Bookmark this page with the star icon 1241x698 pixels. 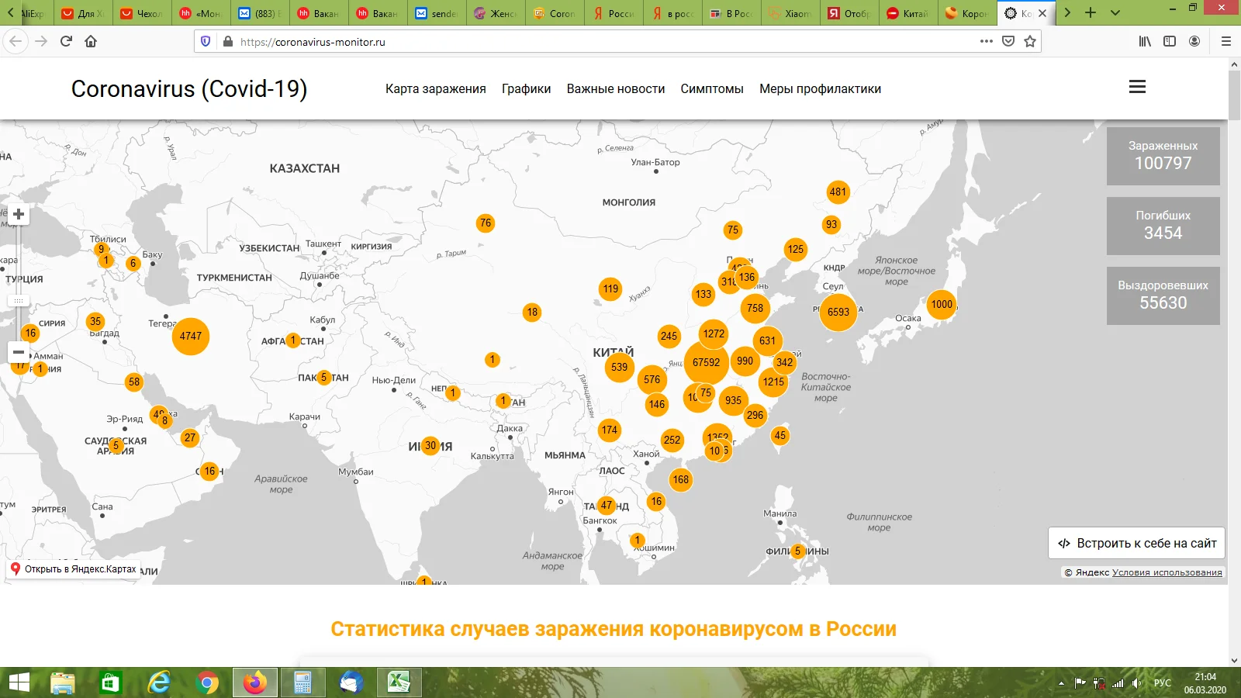tap(1030, 42)
